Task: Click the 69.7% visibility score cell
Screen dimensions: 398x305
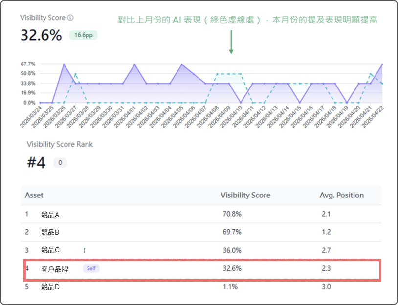Action: [232, 232]
